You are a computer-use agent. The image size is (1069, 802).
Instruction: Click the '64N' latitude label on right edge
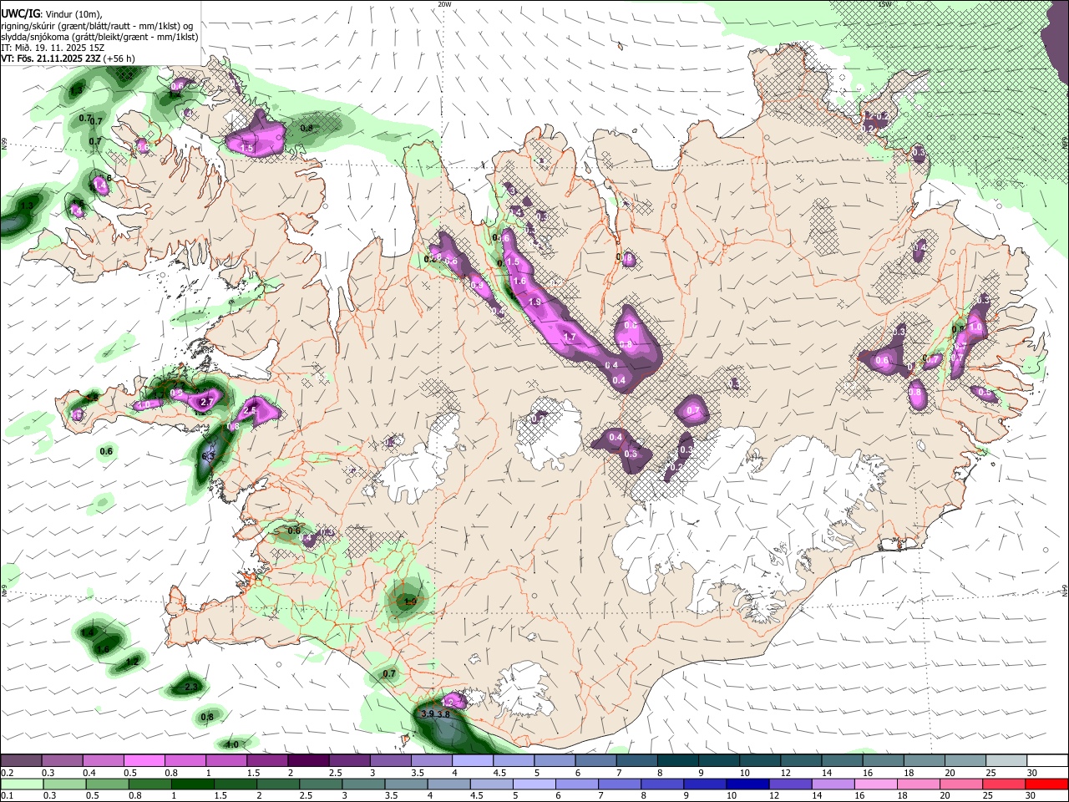click(1065, 590)
